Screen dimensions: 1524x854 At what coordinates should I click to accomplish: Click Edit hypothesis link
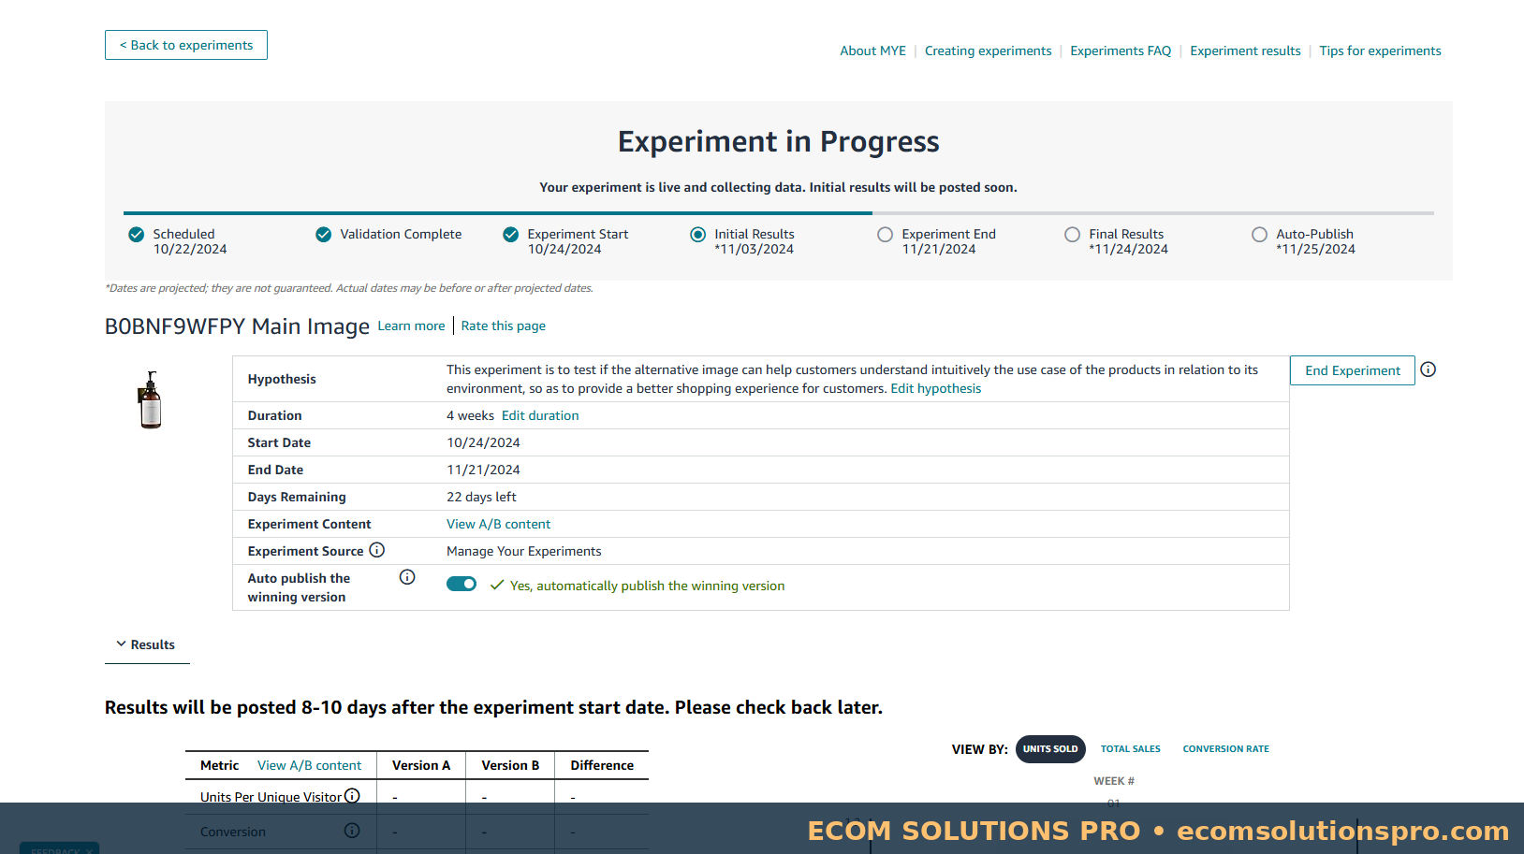936,389
